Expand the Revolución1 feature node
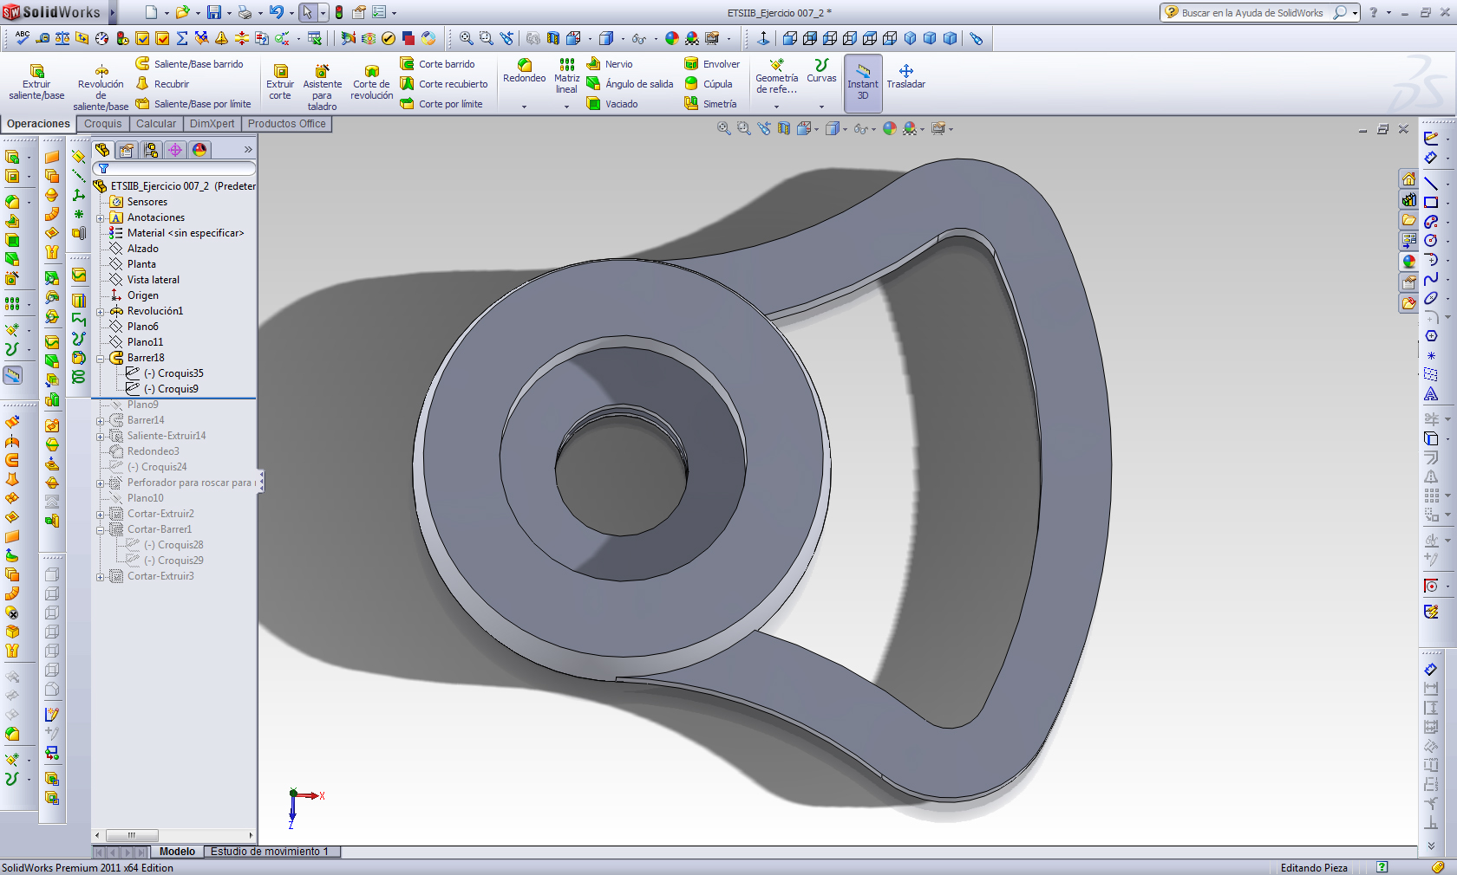1457x875 pixels. tap(101, 311)
